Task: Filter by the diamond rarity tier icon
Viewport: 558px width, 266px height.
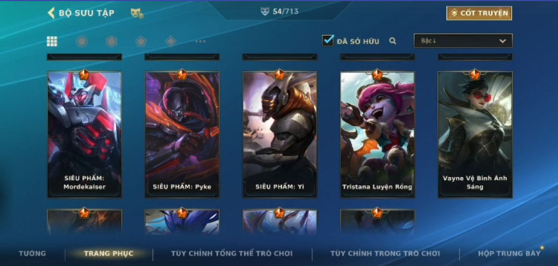Action: [171, 41]
